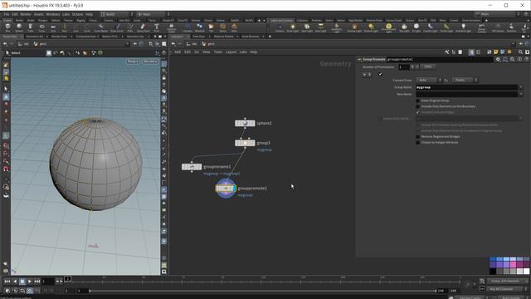Image resolution: width=531 pixels, height=299 pixels.
Task: Show the node info icon in the parameter pane
Action: click(x=519, y=59)
